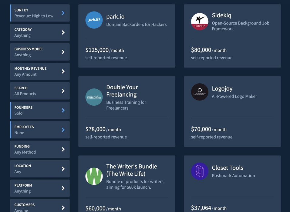
Task: Click "Domain Backorders for Hackers" description
Action: (137, 24)
